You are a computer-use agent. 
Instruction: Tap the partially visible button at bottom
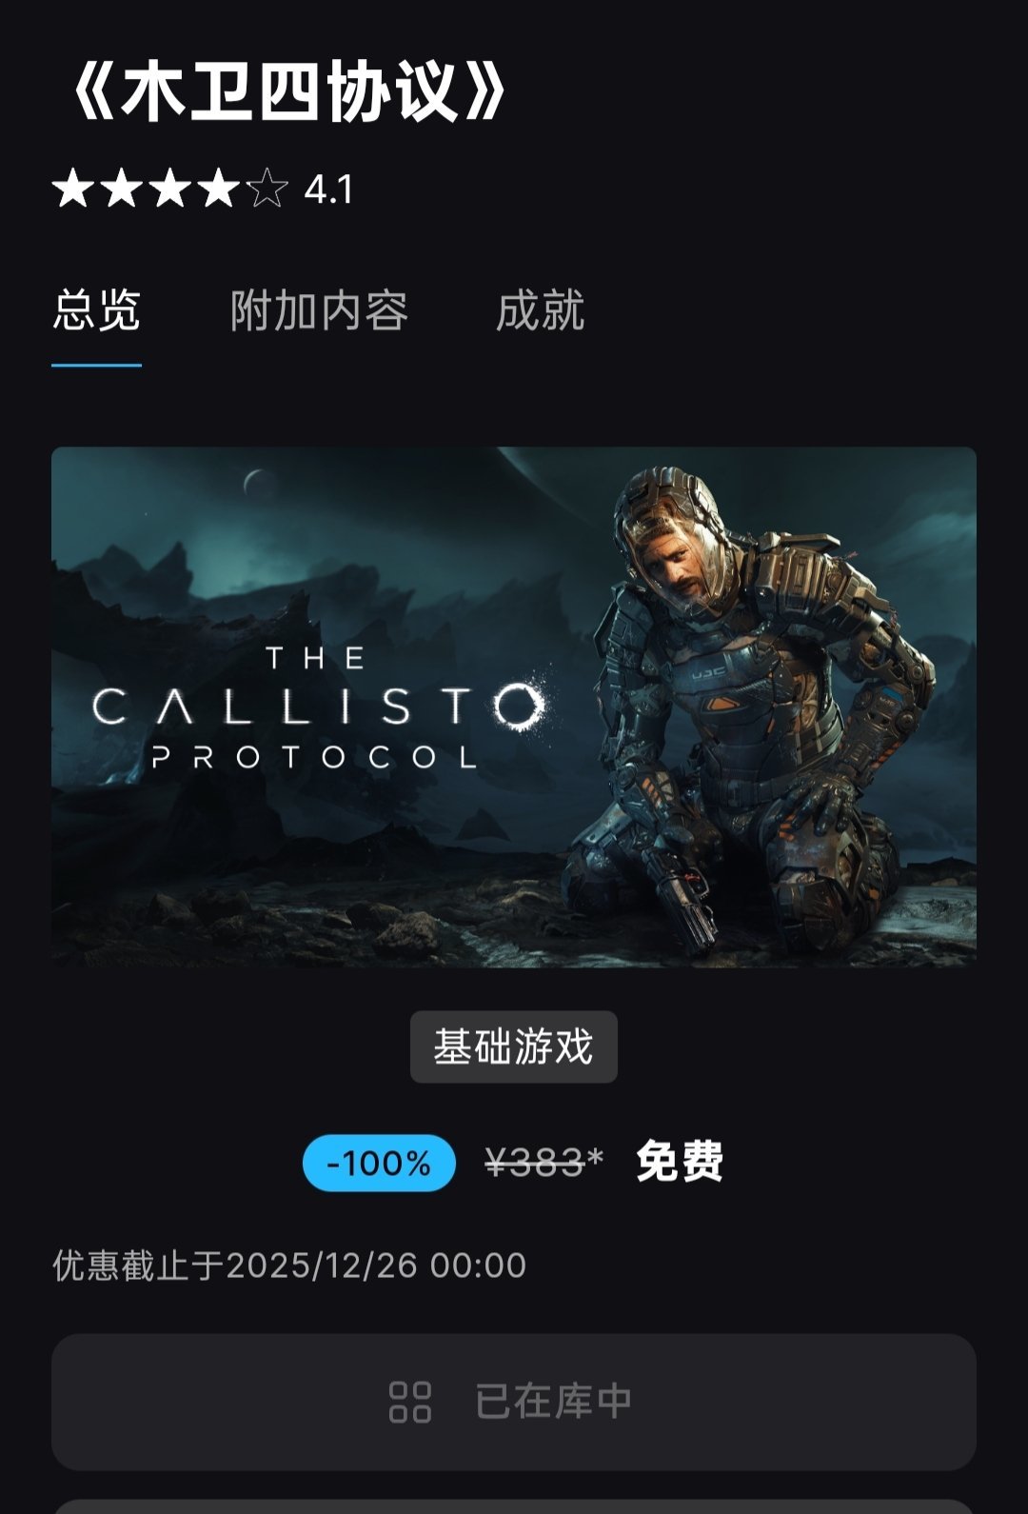click(x=514, y=1506)
